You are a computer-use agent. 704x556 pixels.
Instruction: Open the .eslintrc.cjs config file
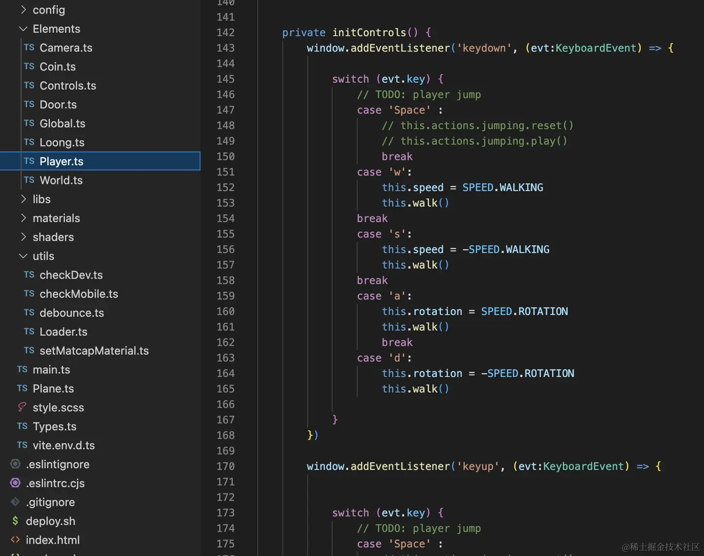pyautogui.click(x=55, y=484)
